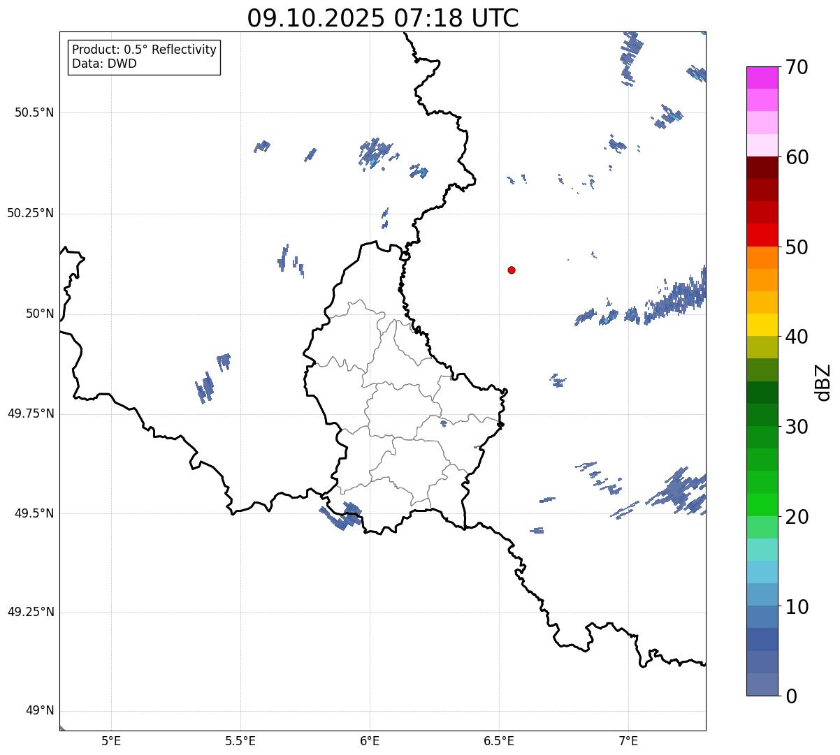Click the colorbar value 10
This screenshot has width=840, height=755.
coord(797,607)
